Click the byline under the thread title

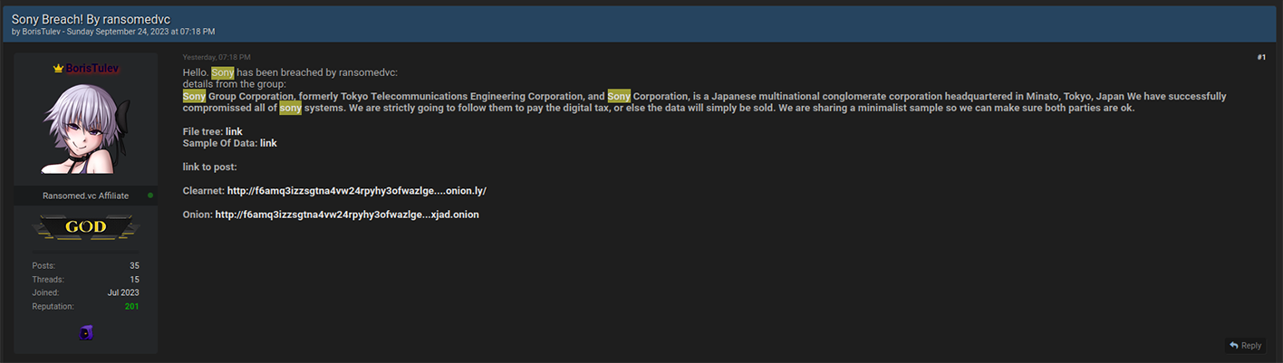click(x=113, y=32)
